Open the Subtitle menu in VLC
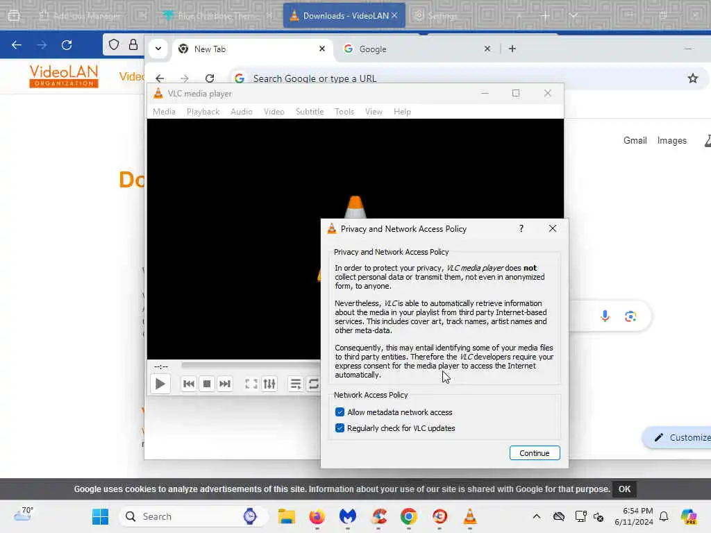 310,112
